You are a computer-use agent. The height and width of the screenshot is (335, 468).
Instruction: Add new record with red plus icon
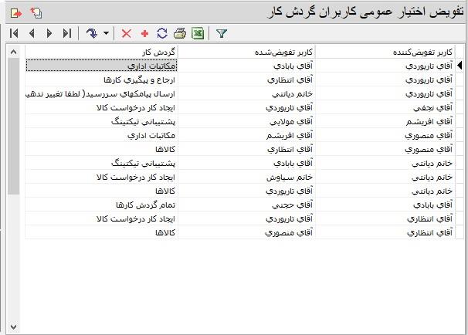[x=144, y=34]
